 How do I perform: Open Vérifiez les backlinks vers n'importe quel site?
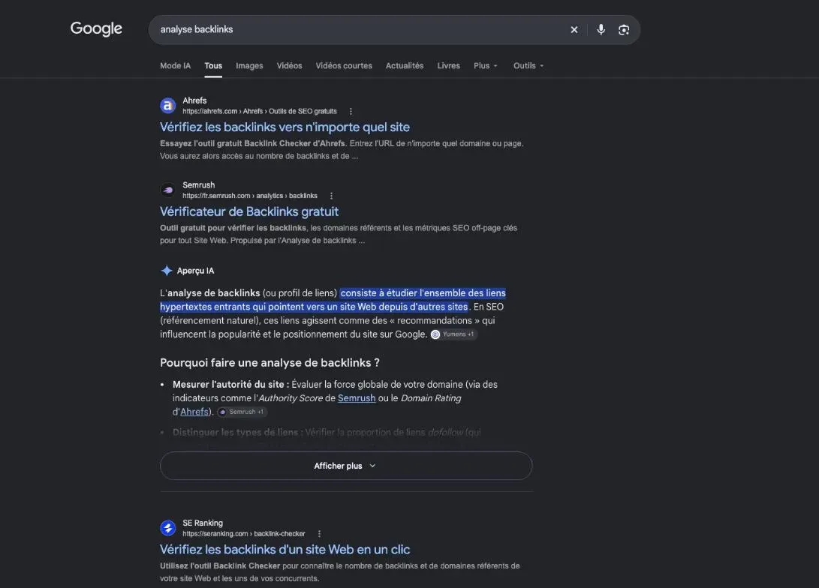pyautogui.click(x=285, y=127)
